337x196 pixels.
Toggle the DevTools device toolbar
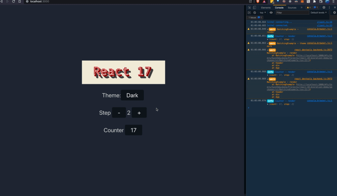254,7
